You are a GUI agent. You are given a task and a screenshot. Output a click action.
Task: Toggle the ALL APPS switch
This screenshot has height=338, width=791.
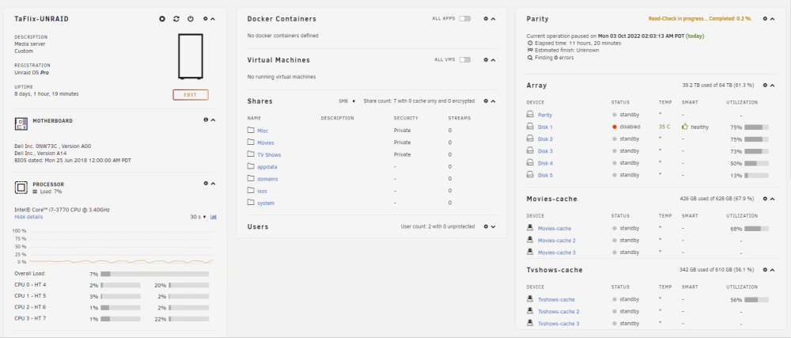pyautogui.click(x=464, y=19)
